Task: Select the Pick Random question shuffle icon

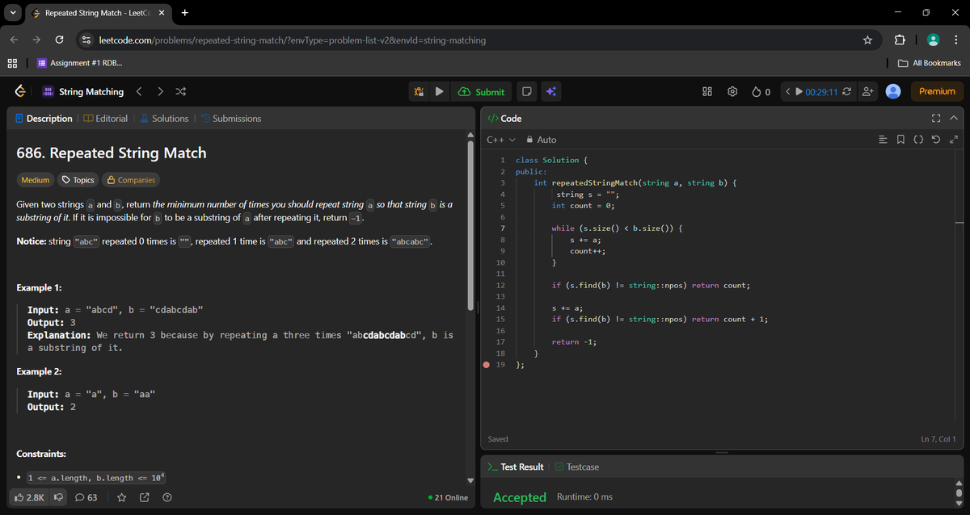Action: 180,91
